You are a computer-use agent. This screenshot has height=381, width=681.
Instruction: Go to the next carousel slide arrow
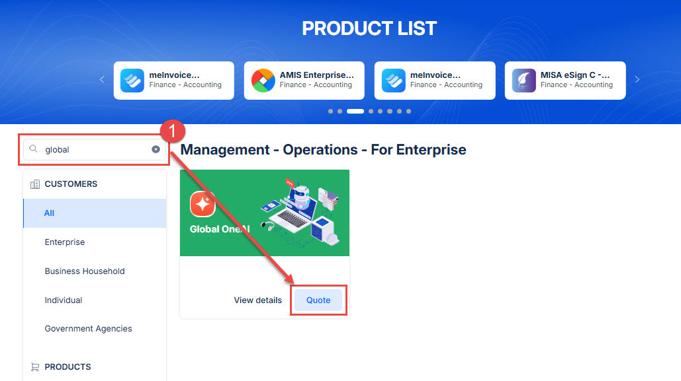coord(637,79)
